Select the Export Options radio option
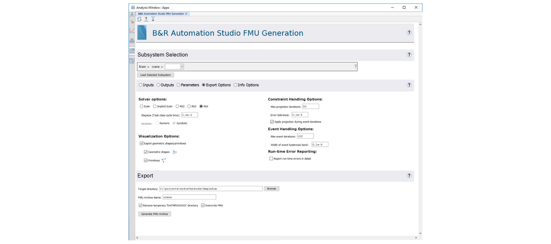Image resolution: width=551 pixels, height=244 pixels. pos(204,85)
